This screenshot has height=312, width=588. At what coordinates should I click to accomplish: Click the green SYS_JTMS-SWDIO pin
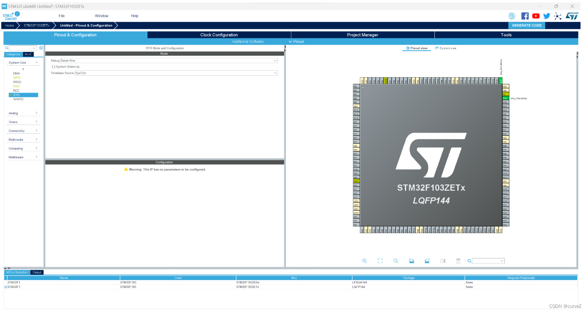tap(506, 98)
